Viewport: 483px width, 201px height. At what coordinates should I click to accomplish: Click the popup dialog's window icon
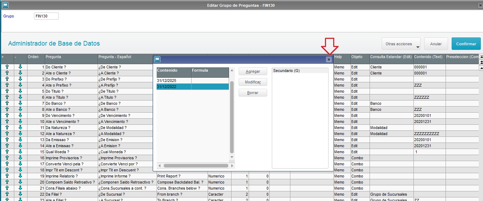[x=157, y=60]
